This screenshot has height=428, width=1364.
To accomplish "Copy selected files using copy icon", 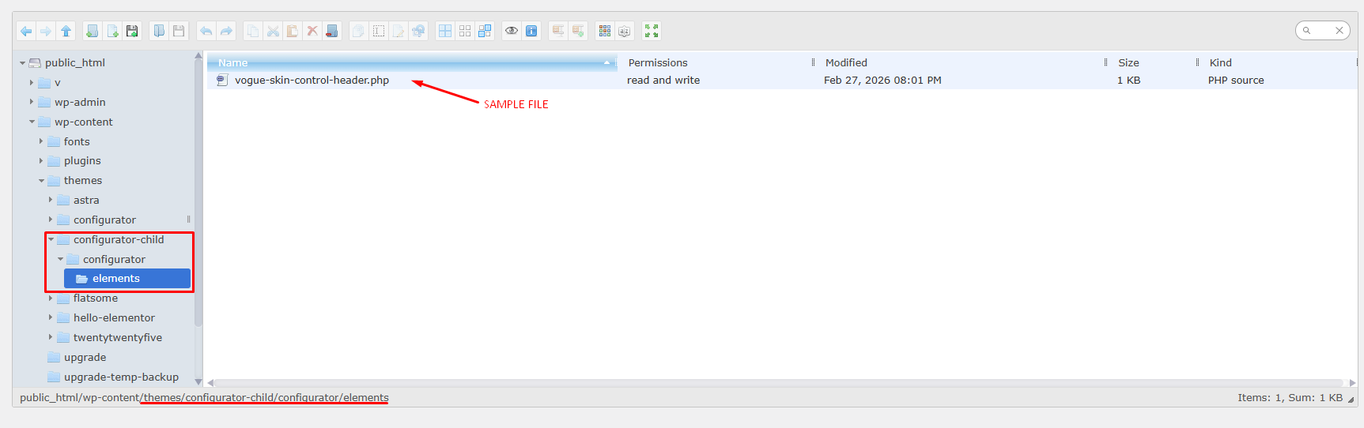I will [253, 31].
